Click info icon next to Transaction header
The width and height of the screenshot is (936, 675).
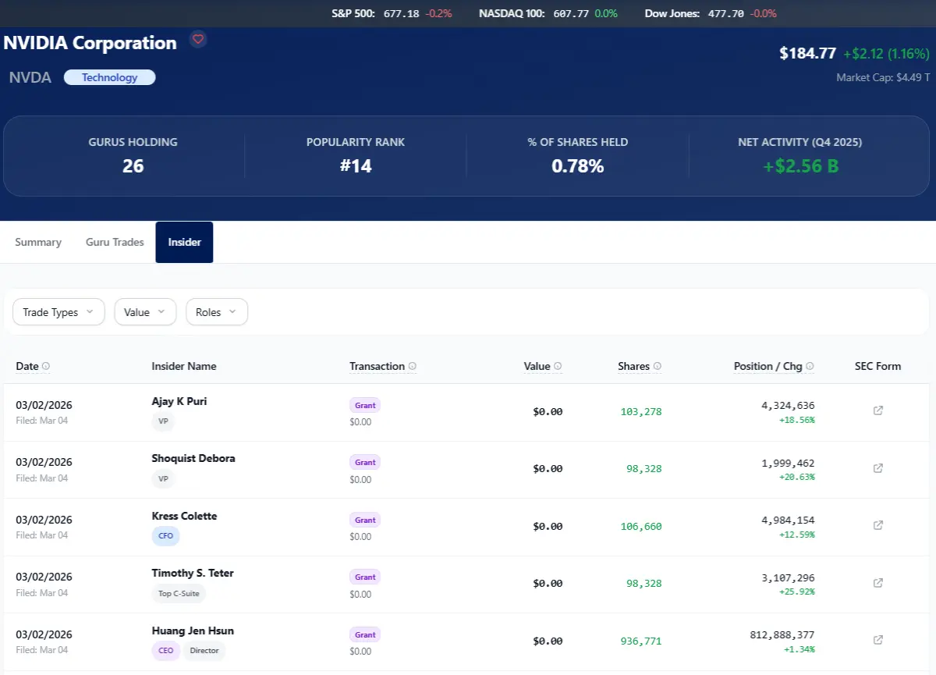[413, 366]
